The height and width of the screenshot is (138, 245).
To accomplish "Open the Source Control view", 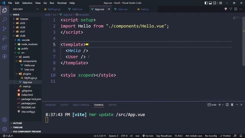I will coord(5,29).
